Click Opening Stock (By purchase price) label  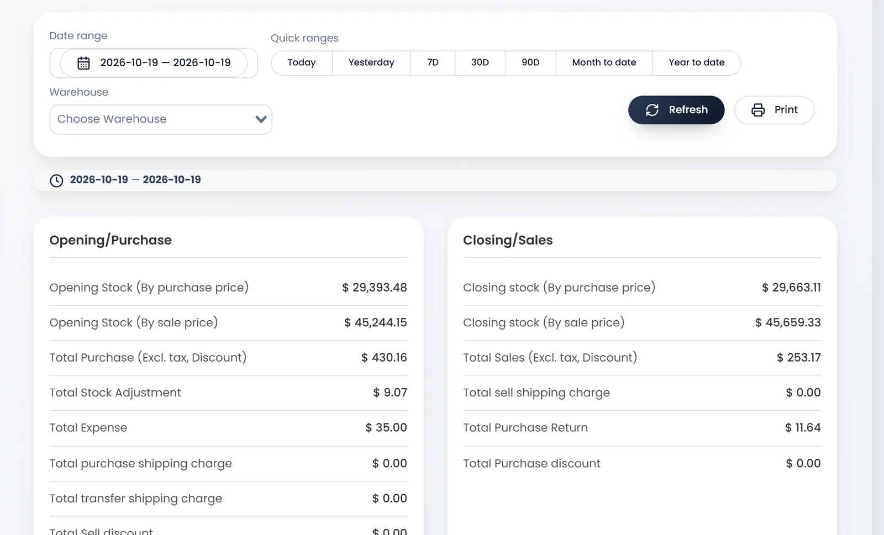149,288
